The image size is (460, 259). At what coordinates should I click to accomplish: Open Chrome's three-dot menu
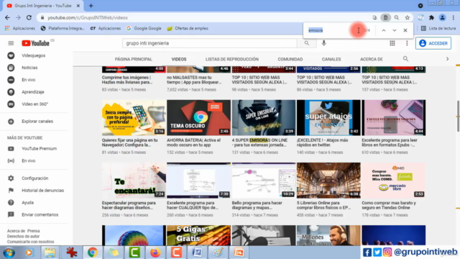454,17
